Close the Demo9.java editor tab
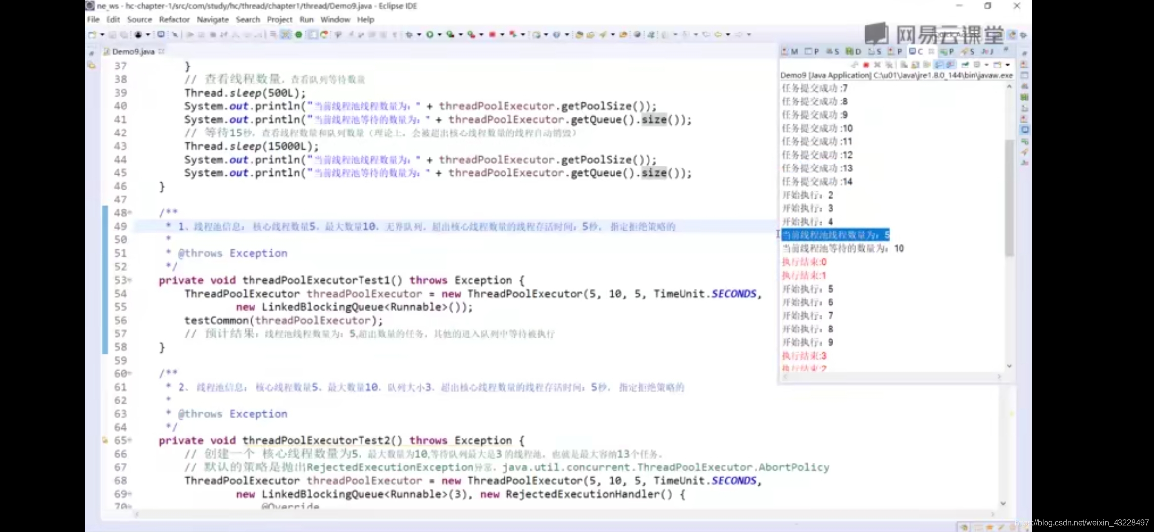1154x532 pixels. point(161,51)
